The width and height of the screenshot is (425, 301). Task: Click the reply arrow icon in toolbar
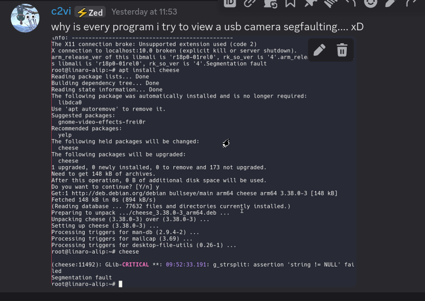351,4
